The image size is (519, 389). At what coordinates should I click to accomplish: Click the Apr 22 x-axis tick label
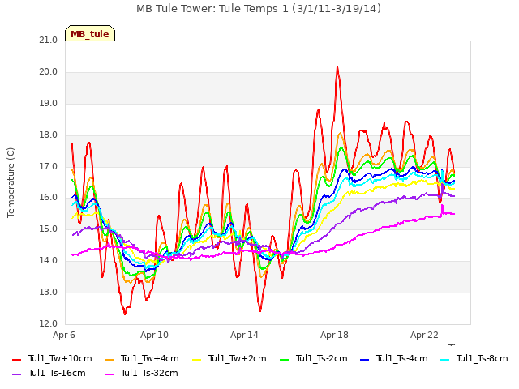tap(424, 335)
